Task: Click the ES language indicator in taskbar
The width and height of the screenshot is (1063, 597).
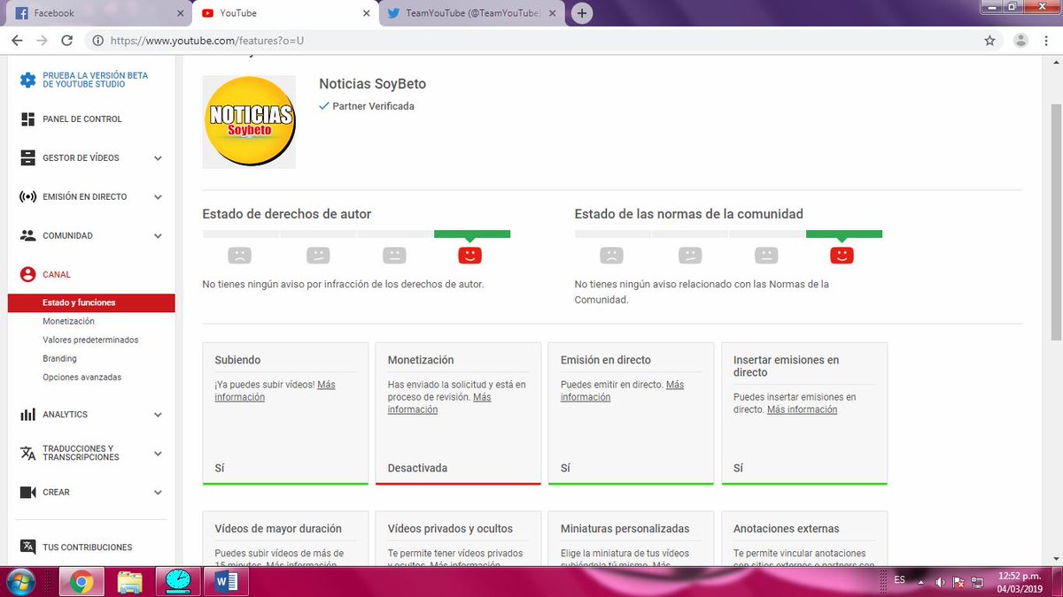Action: 899,579
